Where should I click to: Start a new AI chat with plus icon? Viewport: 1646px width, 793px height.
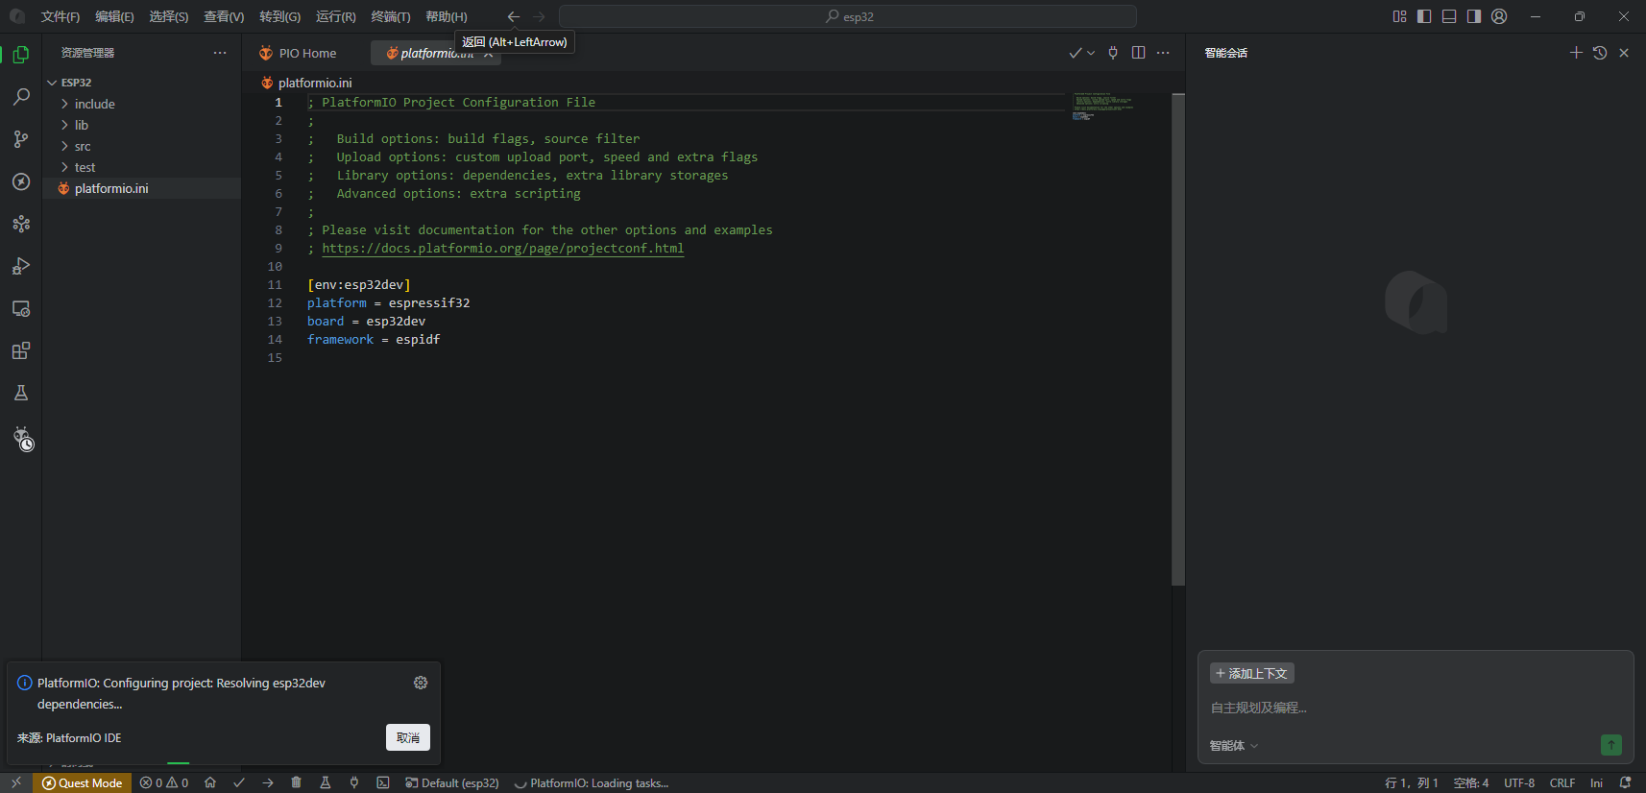(1576, 53)
